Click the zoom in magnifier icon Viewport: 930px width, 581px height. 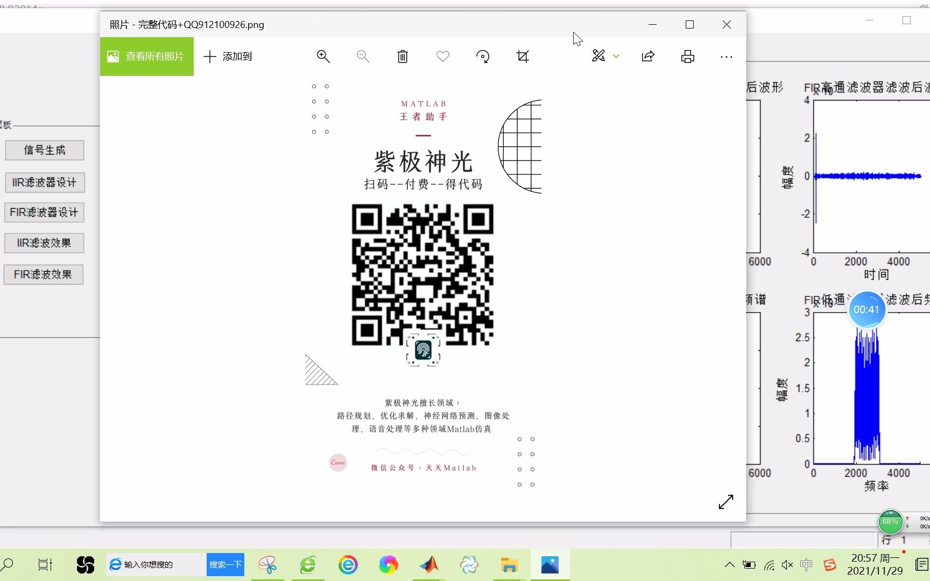click(323, 56)
